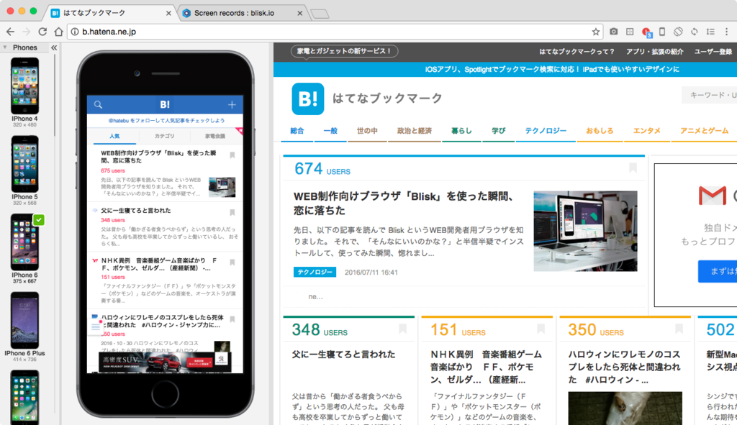
Task: Collapse the Phones device panel
Action: [54, 47]
